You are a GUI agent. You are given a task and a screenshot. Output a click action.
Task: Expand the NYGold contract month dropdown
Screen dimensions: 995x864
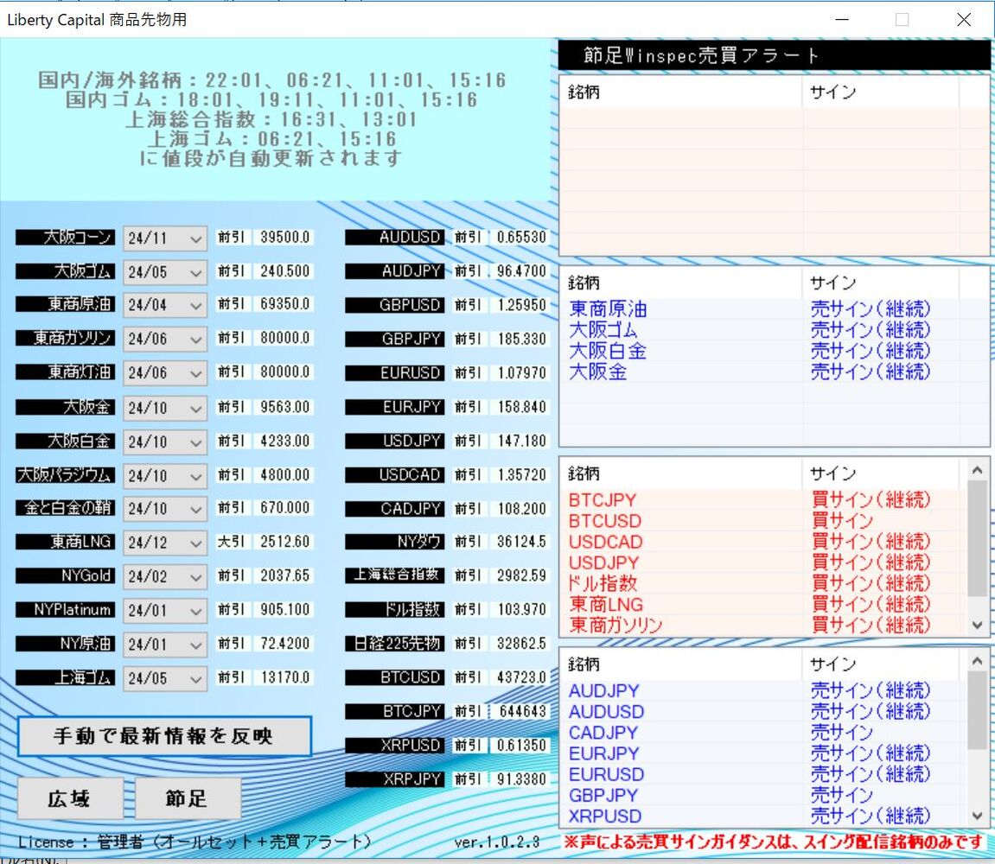tap(165, 576)
